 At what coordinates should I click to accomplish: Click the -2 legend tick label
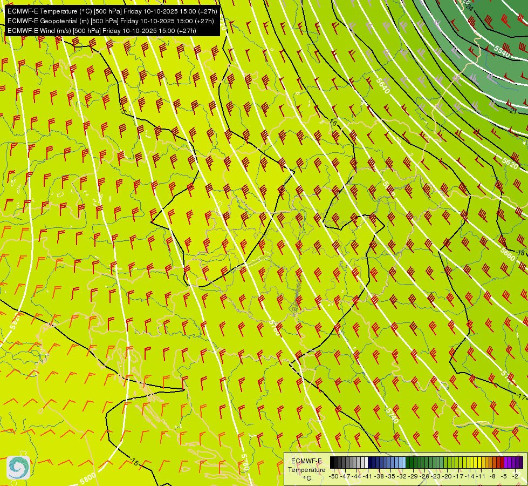click(515, 476)
